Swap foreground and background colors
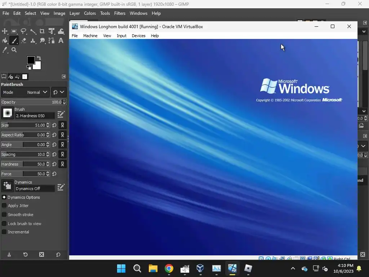The height and width of the screenshot is (277, 369). (39, 58)
